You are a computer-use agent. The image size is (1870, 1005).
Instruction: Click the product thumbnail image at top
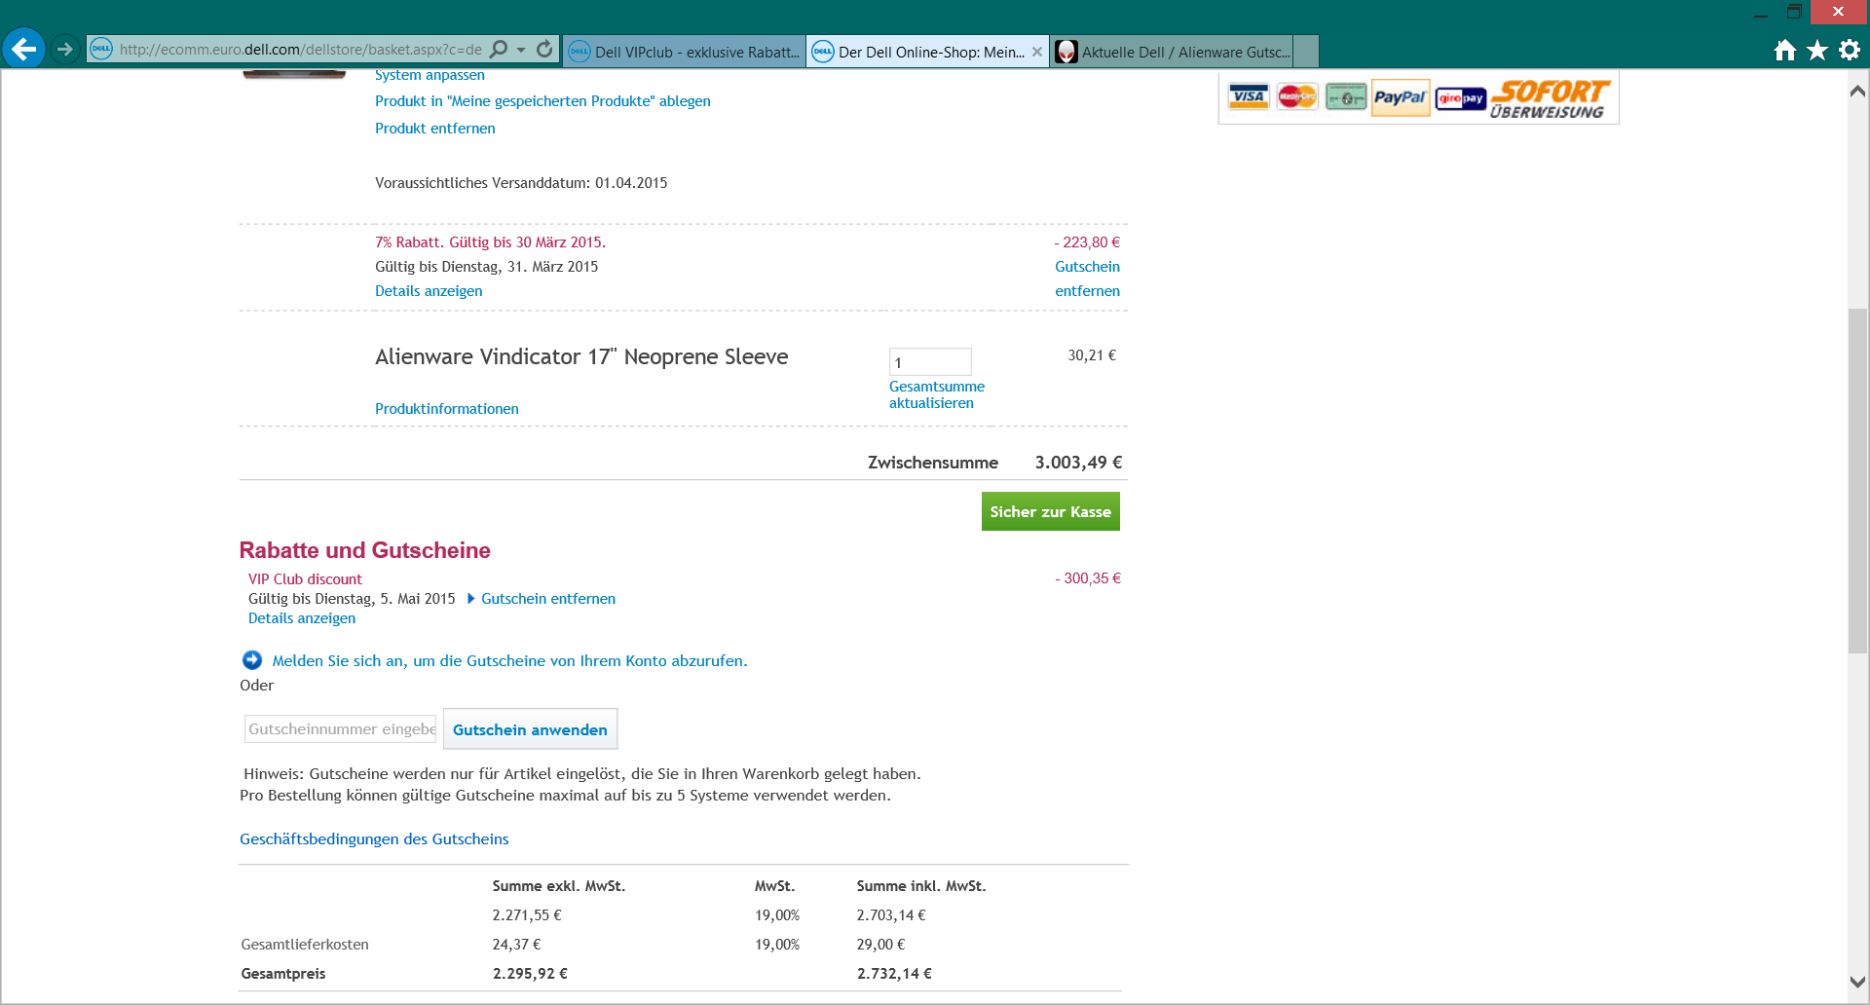coord(294,74)
